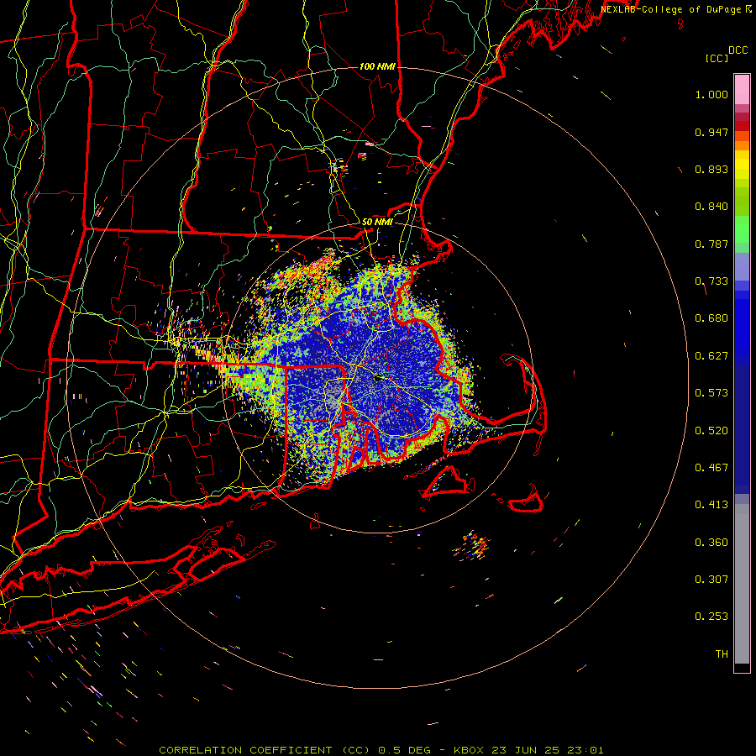The image size is (756, 756).
Task: Click the 0.467 scale value
Action: [x=711, y=468]
